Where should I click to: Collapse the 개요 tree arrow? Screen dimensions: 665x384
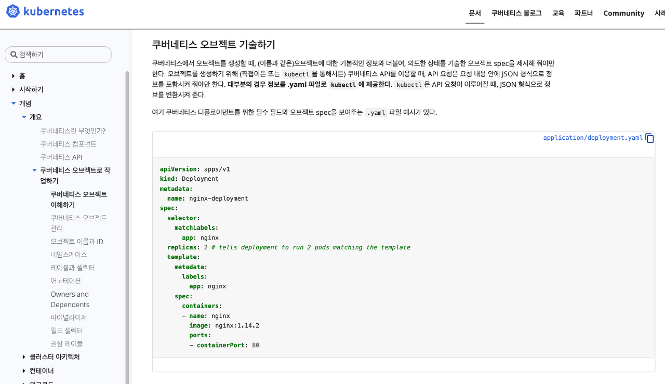pos(24,117)
